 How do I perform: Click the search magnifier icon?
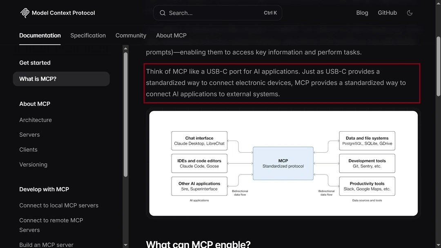[x=162, y=13]
